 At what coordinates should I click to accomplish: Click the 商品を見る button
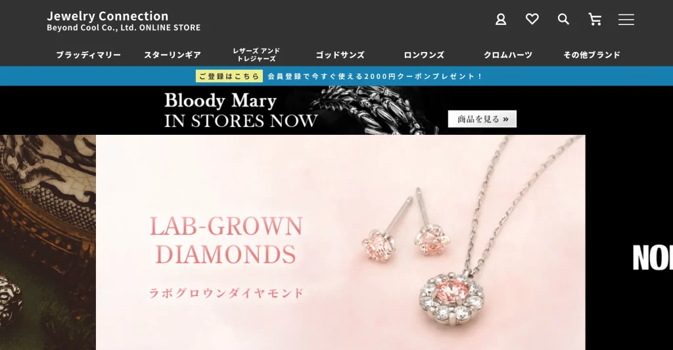(482, 119)
